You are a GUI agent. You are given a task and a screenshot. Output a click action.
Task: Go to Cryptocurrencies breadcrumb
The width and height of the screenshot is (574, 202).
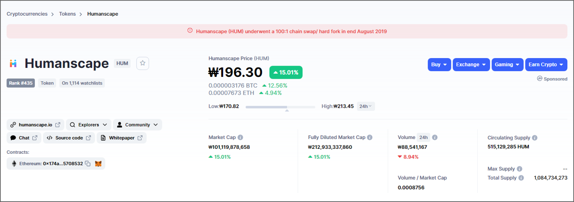click(x=27, y=14)
